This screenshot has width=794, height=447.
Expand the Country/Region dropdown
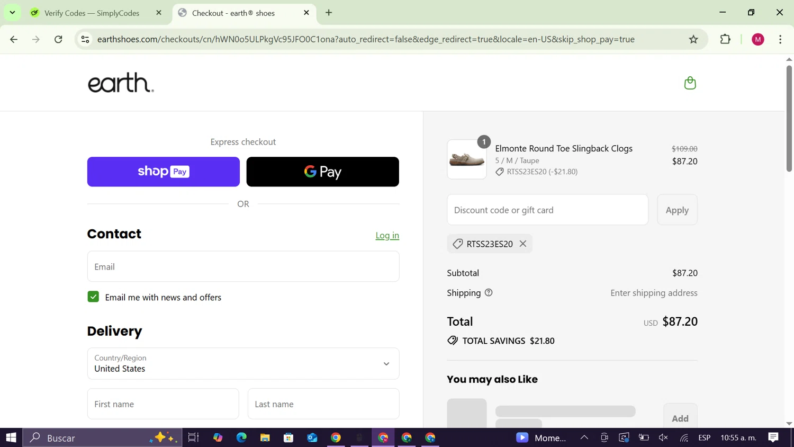click(x=243, y=363)
